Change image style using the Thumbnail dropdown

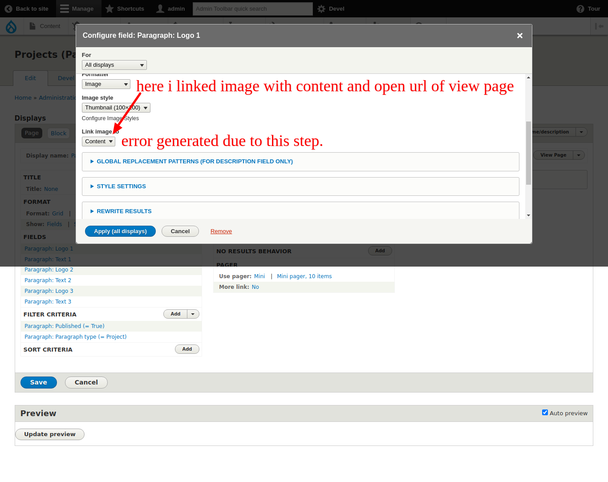coord(115,107)
